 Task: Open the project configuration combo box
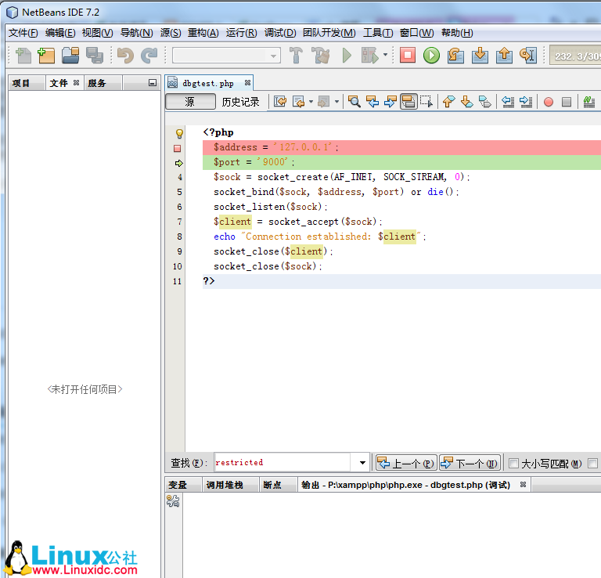pos(226,56)
